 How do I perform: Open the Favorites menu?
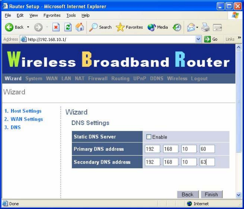point(52,15)
